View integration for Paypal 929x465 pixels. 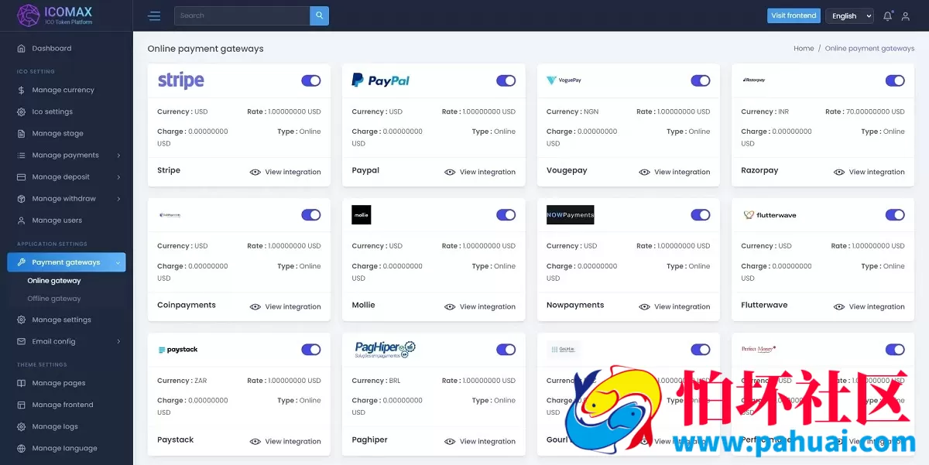(x=480, y=172)
